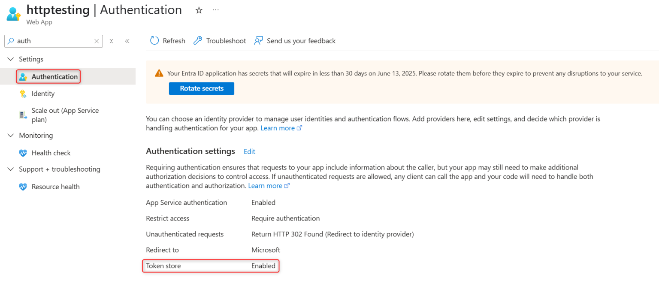Click the Authentication people icon
Viewport: 659px width, 284px height.
(x=23, y=77)
